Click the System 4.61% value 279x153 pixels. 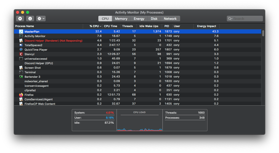click(x=110, y=113)
